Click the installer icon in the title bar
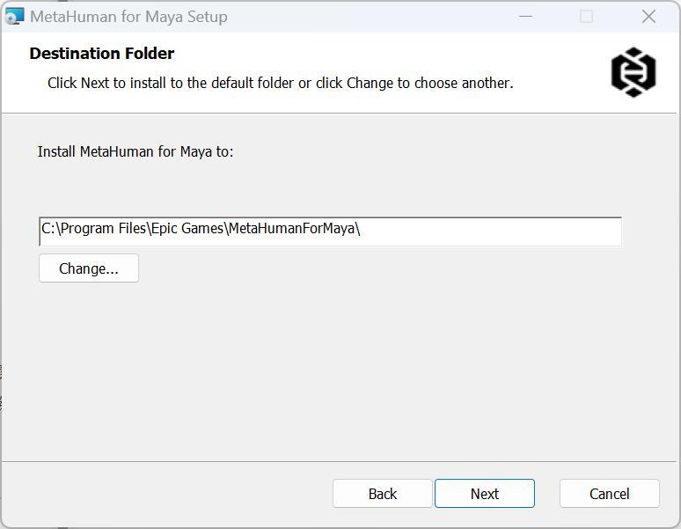Screen dimensions: 681x529 click(14, 17)
